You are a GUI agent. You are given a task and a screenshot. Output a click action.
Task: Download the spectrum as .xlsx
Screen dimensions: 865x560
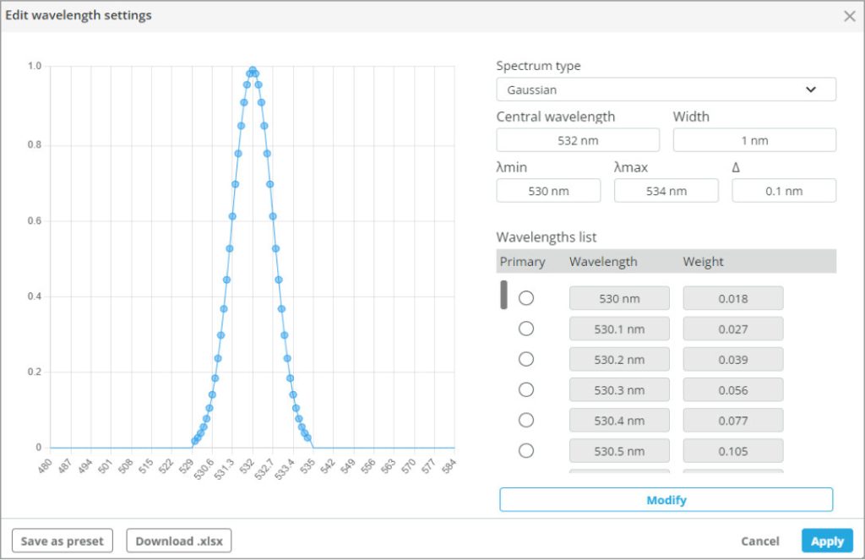tap(179, 541)
